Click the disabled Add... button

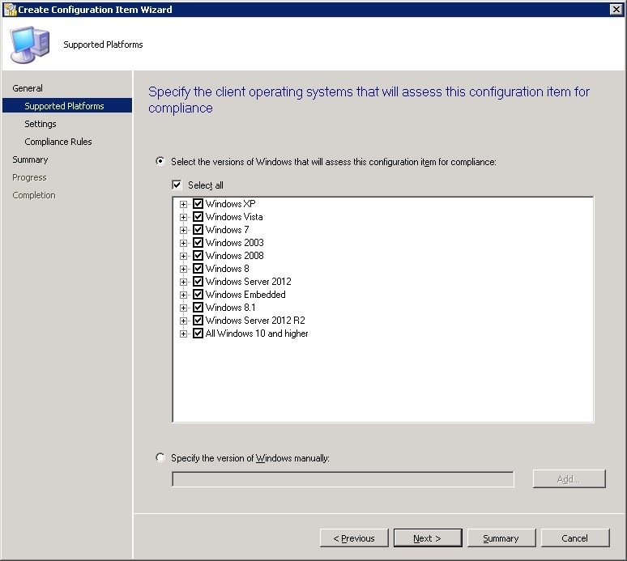pos(569,478)
